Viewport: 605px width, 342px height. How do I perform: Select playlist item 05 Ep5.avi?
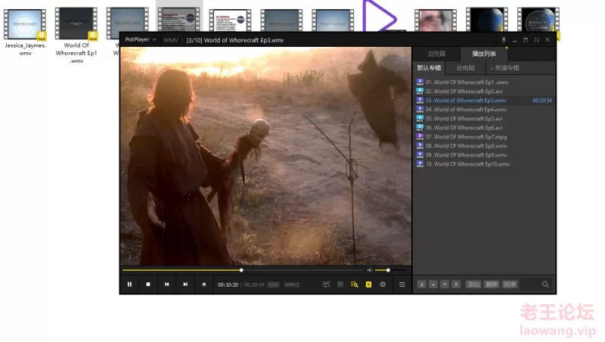pos(484,119)
